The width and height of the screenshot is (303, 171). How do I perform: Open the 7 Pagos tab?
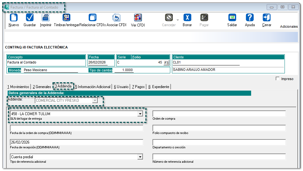(x=138, y=87)
